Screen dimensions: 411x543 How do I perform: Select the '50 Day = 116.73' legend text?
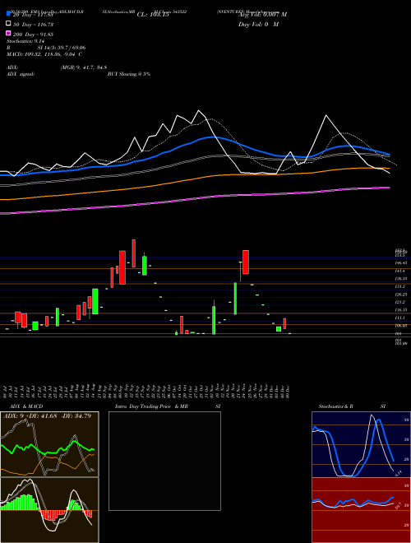tap(33, 24)
